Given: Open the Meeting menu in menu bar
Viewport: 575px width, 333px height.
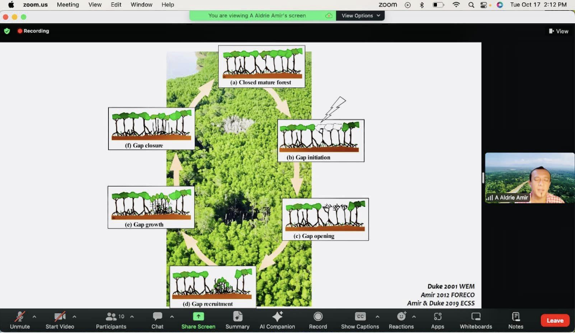Looking at the screenshot, I should pos(68,5).
